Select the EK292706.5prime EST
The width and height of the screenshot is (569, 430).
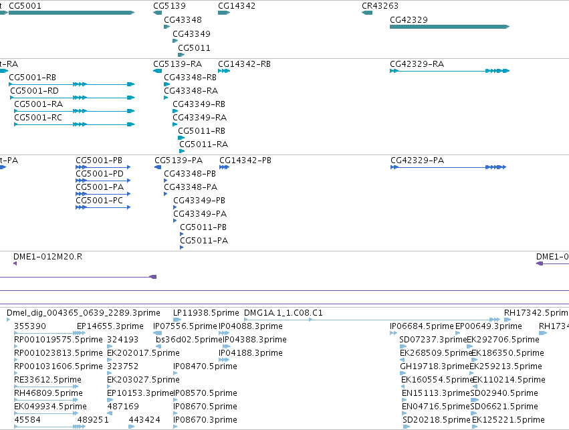point(470,346)
